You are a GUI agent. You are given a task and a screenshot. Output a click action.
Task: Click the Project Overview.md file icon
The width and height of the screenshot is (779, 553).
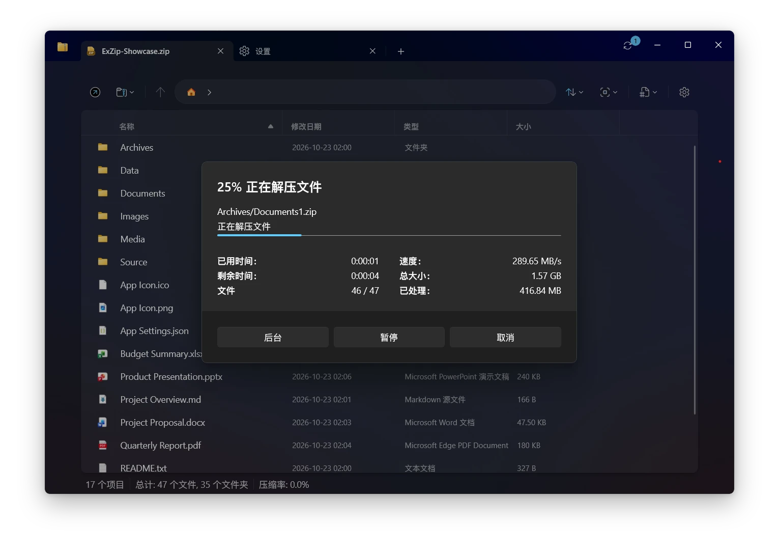(x=103, y=399)
